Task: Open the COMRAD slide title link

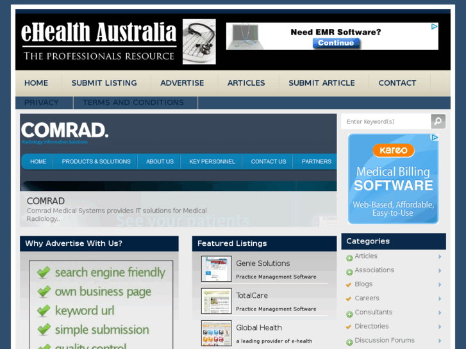Action: coord(46,201)
